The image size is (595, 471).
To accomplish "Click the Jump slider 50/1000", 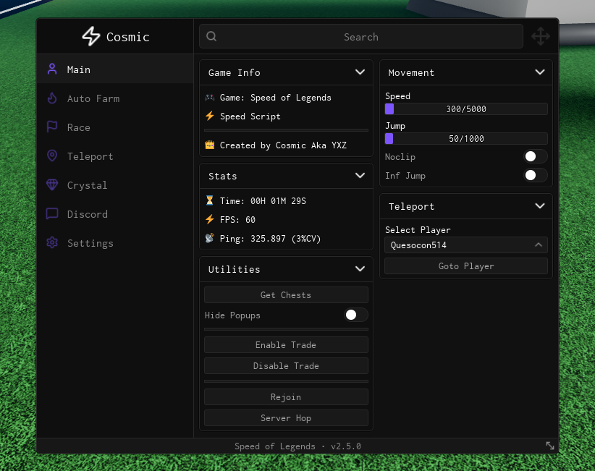I will tap(466, 138).
